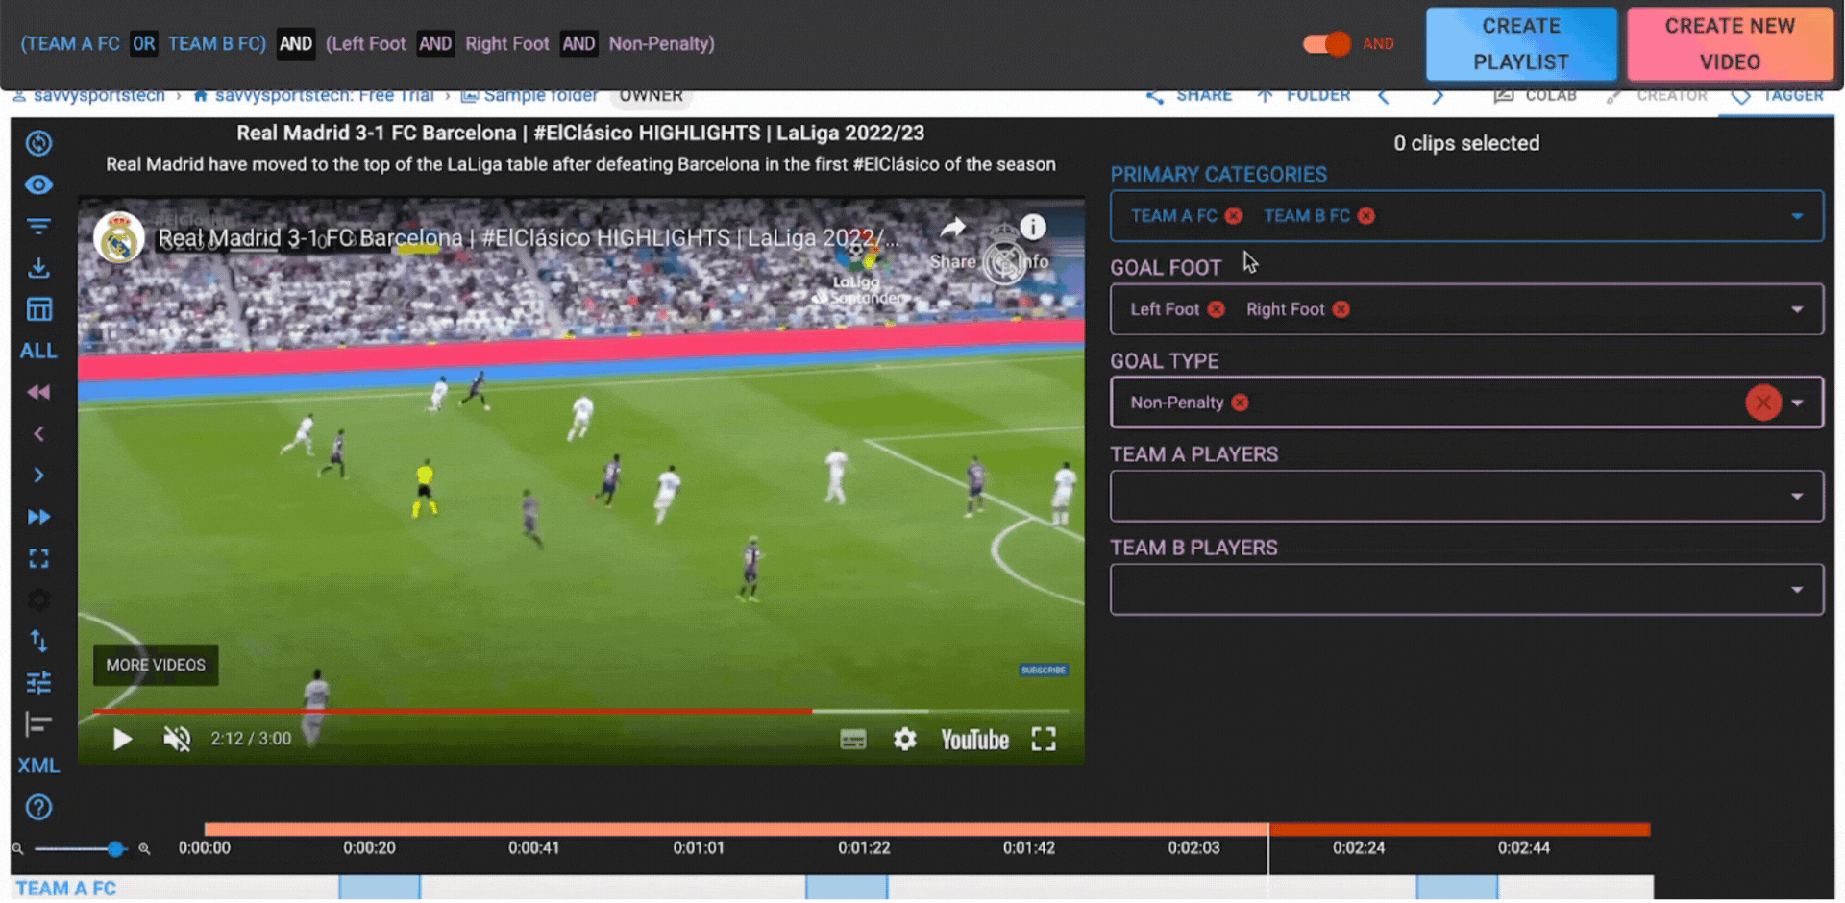Export via the XML button
Screen dimensions: 1845x903
(38, 766)
